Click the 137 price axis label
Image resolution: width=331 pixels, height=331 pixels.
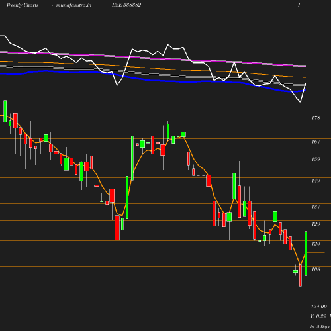(316, 207)
